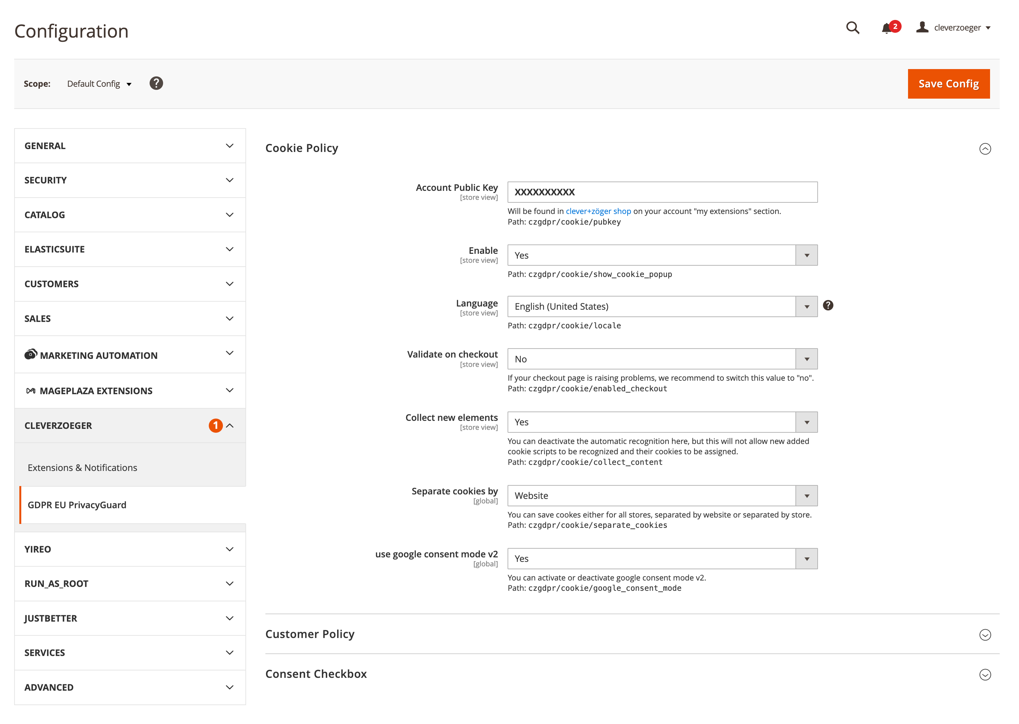Image resolution: width=1019 pixels, height=724 pixels.
Task: Click the Cookie Policy heading
Action: click(x=302, y=148)
